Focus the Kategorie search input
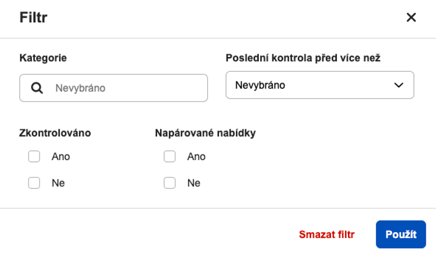Screen dimensions: 436x257 (x=127, y=88)
